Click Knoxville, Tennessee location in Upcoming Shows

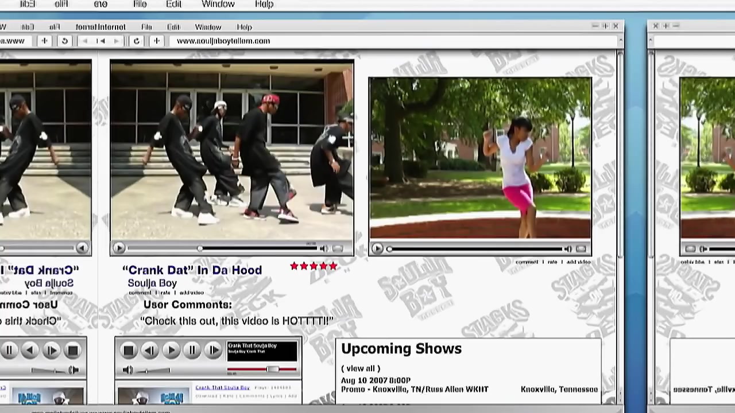pos(559,389)
